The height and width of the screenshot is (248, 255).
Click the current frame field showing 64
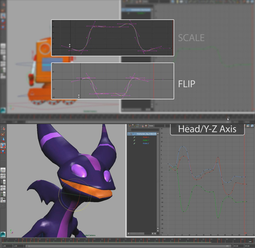250,241
